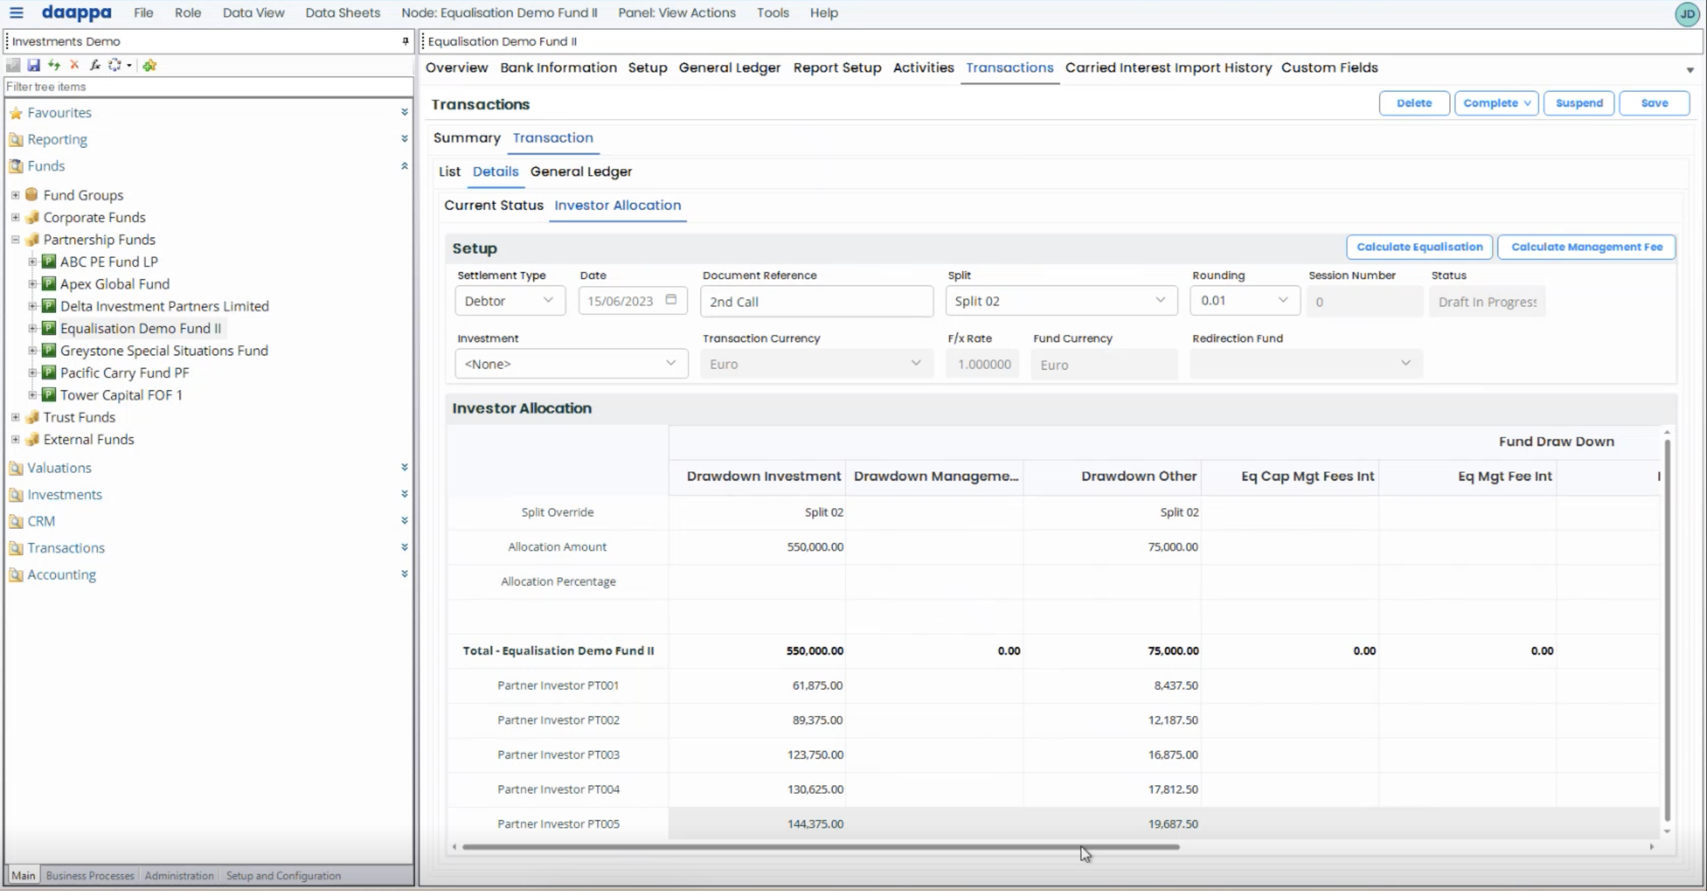
Task: Click the green P icon for Apex Global Fund
Action: [x=48, y=284]
